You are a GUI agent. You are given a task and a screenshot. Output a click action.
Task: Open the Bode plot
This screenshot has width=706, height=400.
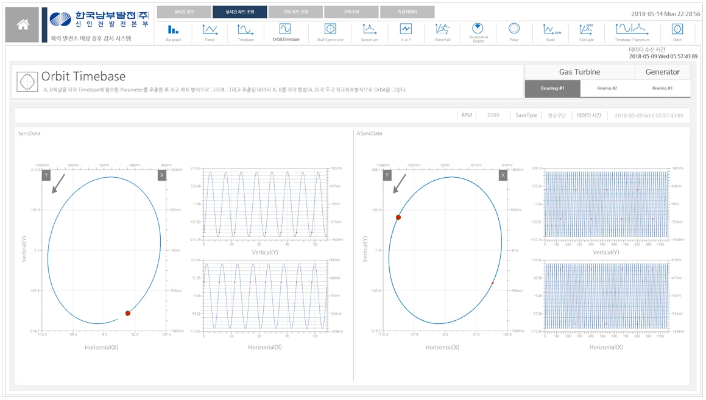(551, 32)
